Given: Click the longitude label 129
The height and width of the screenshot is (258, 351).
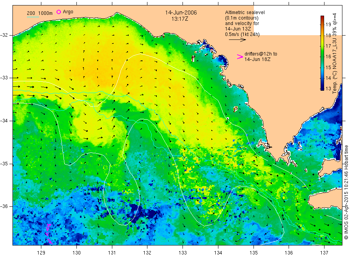Looking at the screenshot, I should (41, 253).
